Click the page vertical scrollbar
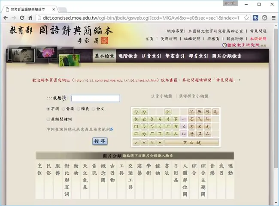Screen dimensions: 279x206 (x=276, y=98)
